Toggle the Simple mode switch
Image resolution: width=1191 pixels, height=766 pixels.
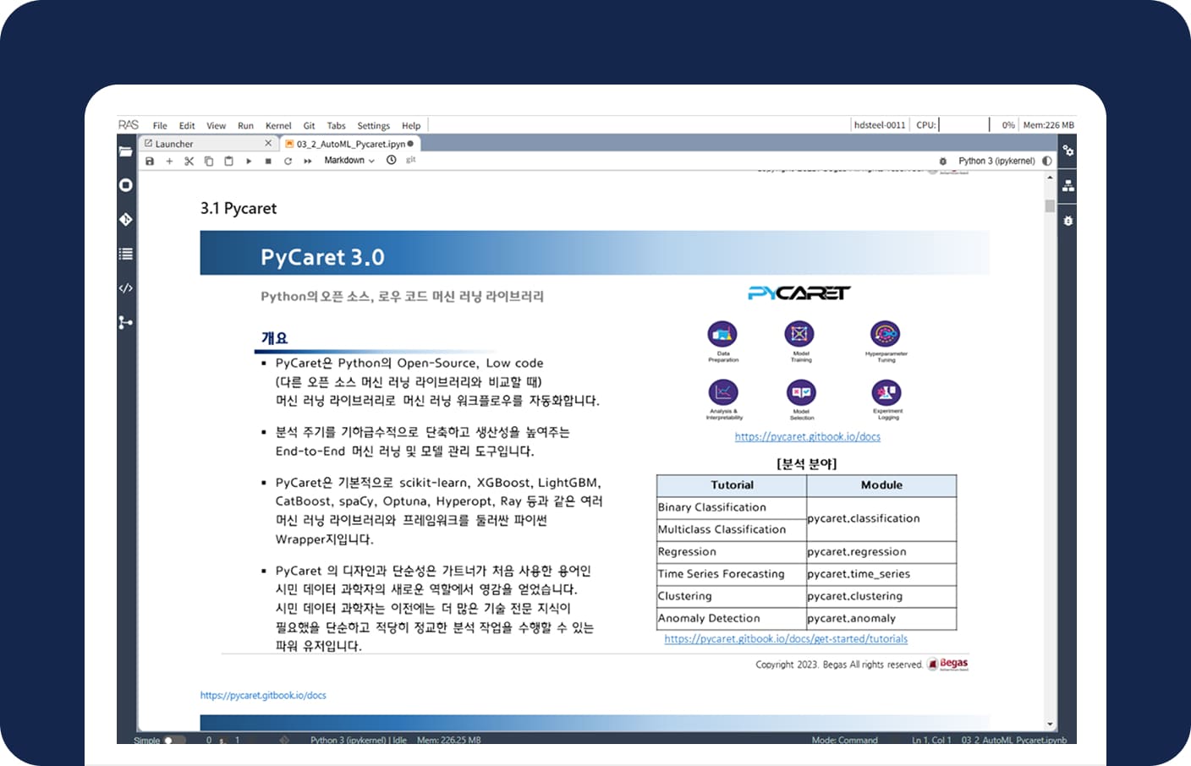(173, 740)
